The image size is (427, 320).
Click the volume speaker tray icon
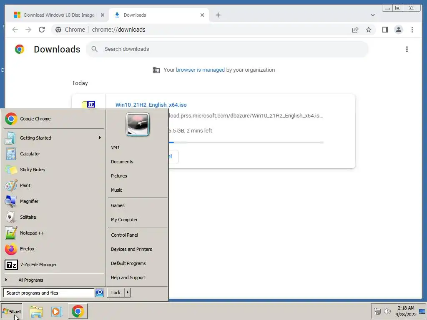click(387, 311)
